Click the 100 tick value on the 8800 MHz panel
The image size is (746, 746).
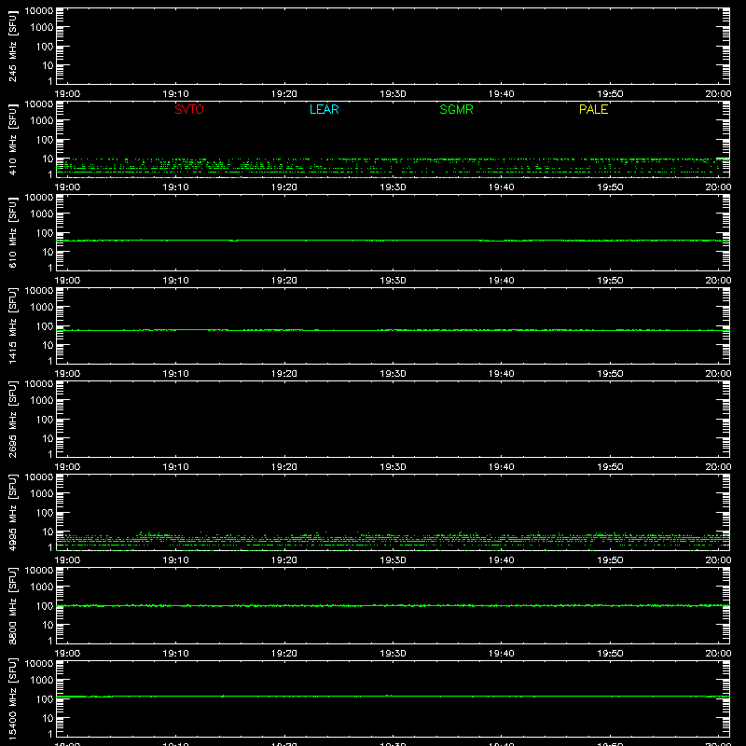pos(45,606)
